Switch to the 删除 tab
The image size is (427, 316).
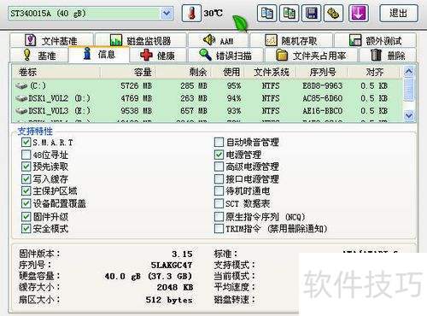[388, 55]
